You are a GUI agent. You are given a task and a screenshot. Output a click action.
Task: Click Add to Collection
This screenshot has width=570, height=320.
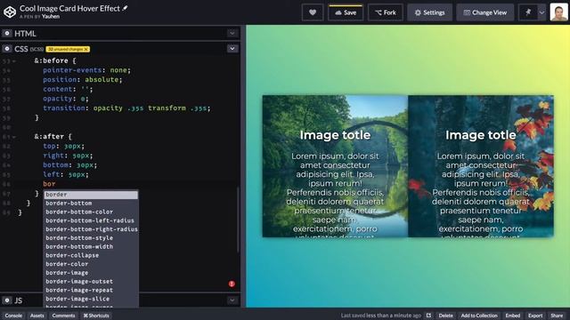pyautogui.click(x=479, y=316)
